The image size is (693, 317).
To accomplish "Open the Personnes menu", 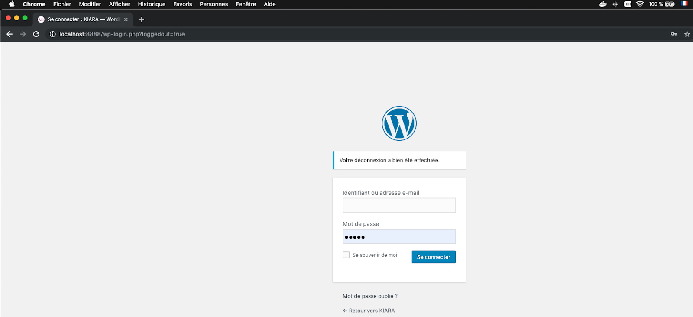I will 214,4.
